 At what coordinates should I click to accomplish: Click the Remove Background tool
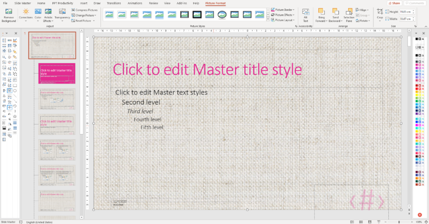pyautogui.click(x=9, y=15)
